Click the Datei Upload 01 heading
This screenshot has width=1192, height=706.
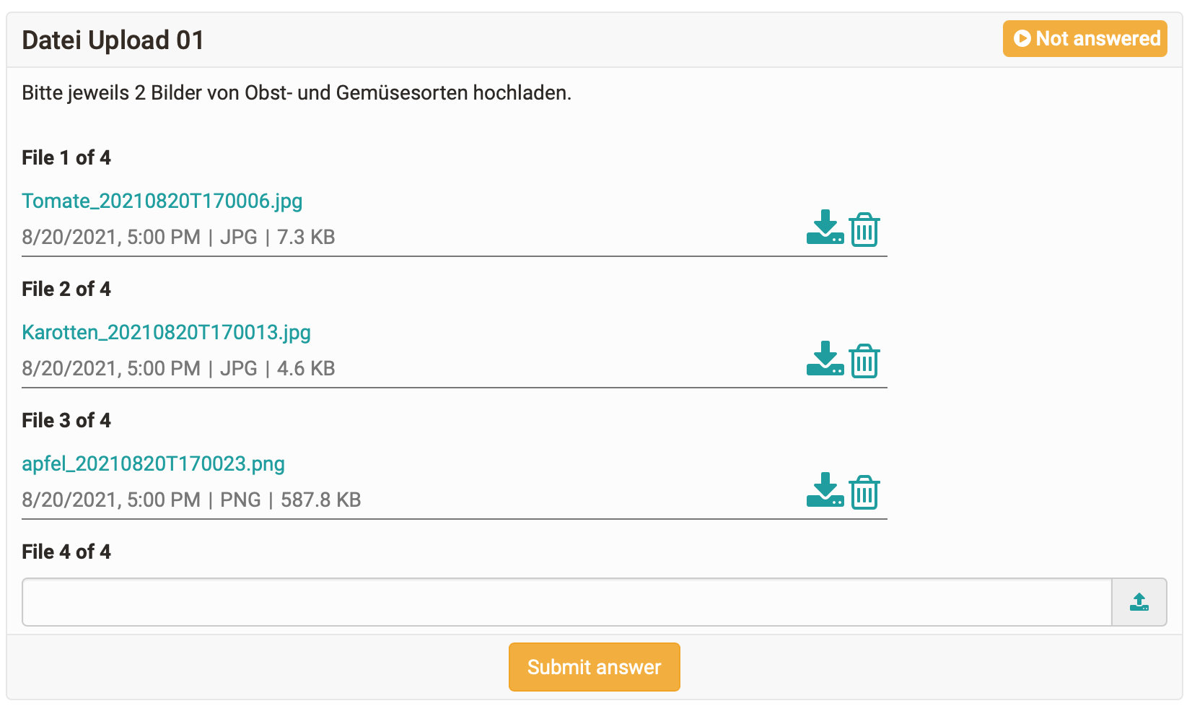(x=113, y=40)
